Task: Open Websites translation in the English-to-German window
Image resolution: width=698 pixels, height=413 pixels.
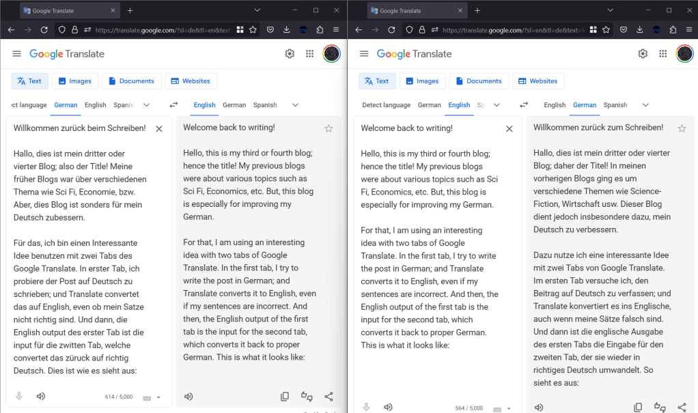Action: click(x=538, y=81)
